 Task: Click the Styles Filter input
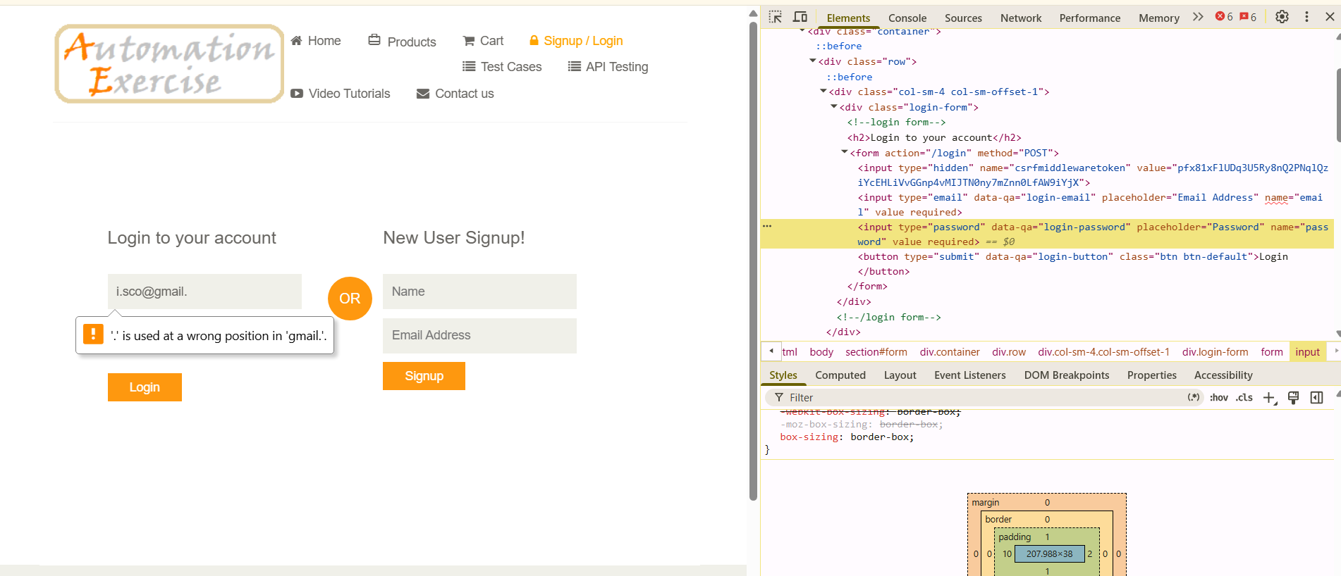[x=984, y=398]
